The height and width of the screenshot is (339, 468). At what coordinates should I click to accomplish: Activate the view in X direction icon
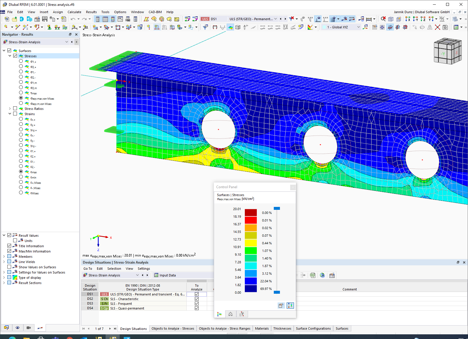point(408,19)
